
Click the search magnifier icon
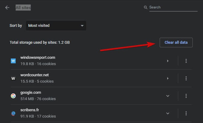[145, 8]
